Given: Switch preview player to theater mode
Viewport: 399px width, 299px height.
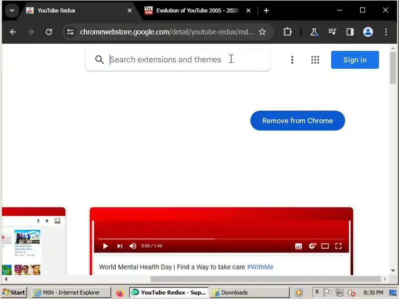Looking at the screenshot, I should point(325,246).
